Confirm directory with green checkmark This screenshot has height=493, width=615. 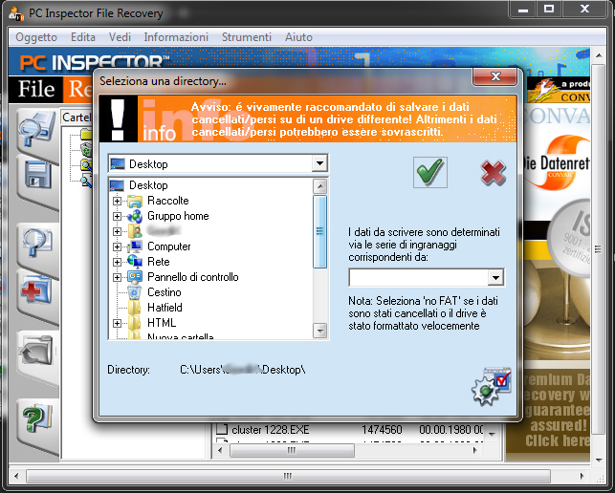click(x=430, y=172)
